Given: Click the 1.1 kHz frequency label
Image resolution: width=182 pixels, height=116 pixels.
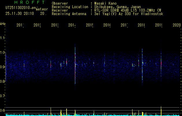Looking at the screenshot, I should (x=2, y=38).
